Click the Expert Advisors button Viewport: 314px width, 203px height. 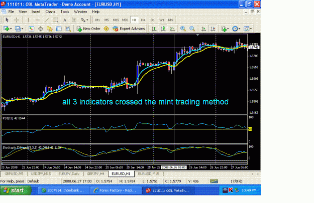pyautogui.click(x=129, y=29)
